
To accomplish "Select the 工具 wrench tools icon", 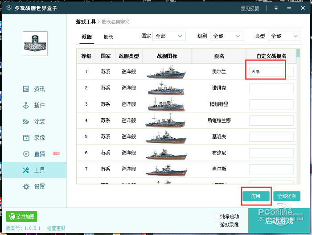I will 26,170.
